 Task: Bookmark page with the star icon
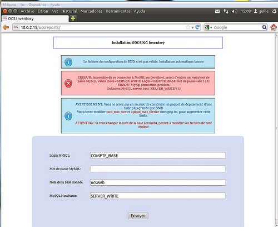tap(188, 27)
